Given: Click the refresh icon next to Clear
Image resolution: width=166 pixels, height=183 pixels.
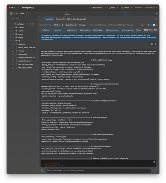Looking at the screenshot, I should 28,14.
